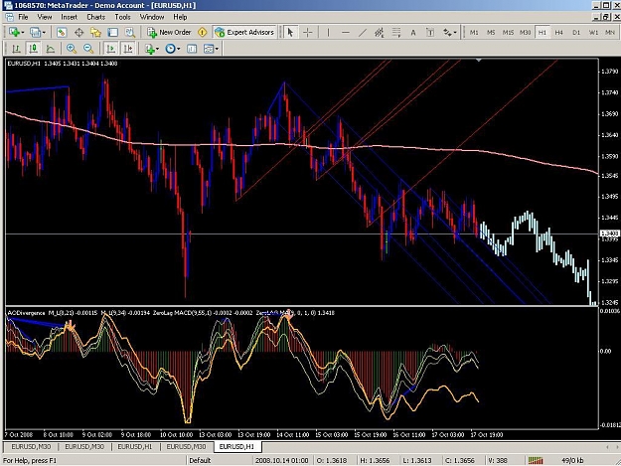Switch chart to M15 timeframe
Viewport: 621px width, 466px height.
coord(508,33)
